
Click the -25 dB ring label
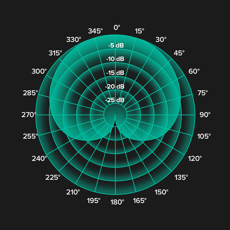tap(114, 100)
